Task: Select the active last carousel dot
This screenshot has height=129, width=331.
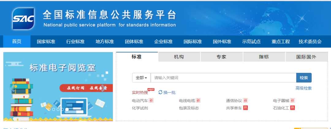Action: point(67,109)
